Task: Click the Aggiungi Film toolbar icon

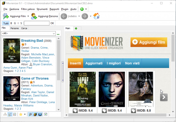Action: tap(6, 16)
